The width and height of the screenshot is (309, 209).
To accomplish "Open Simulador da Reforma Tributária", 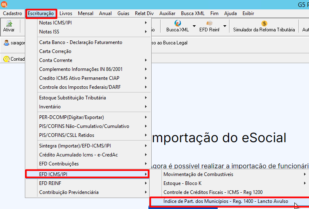I will 264,26.
